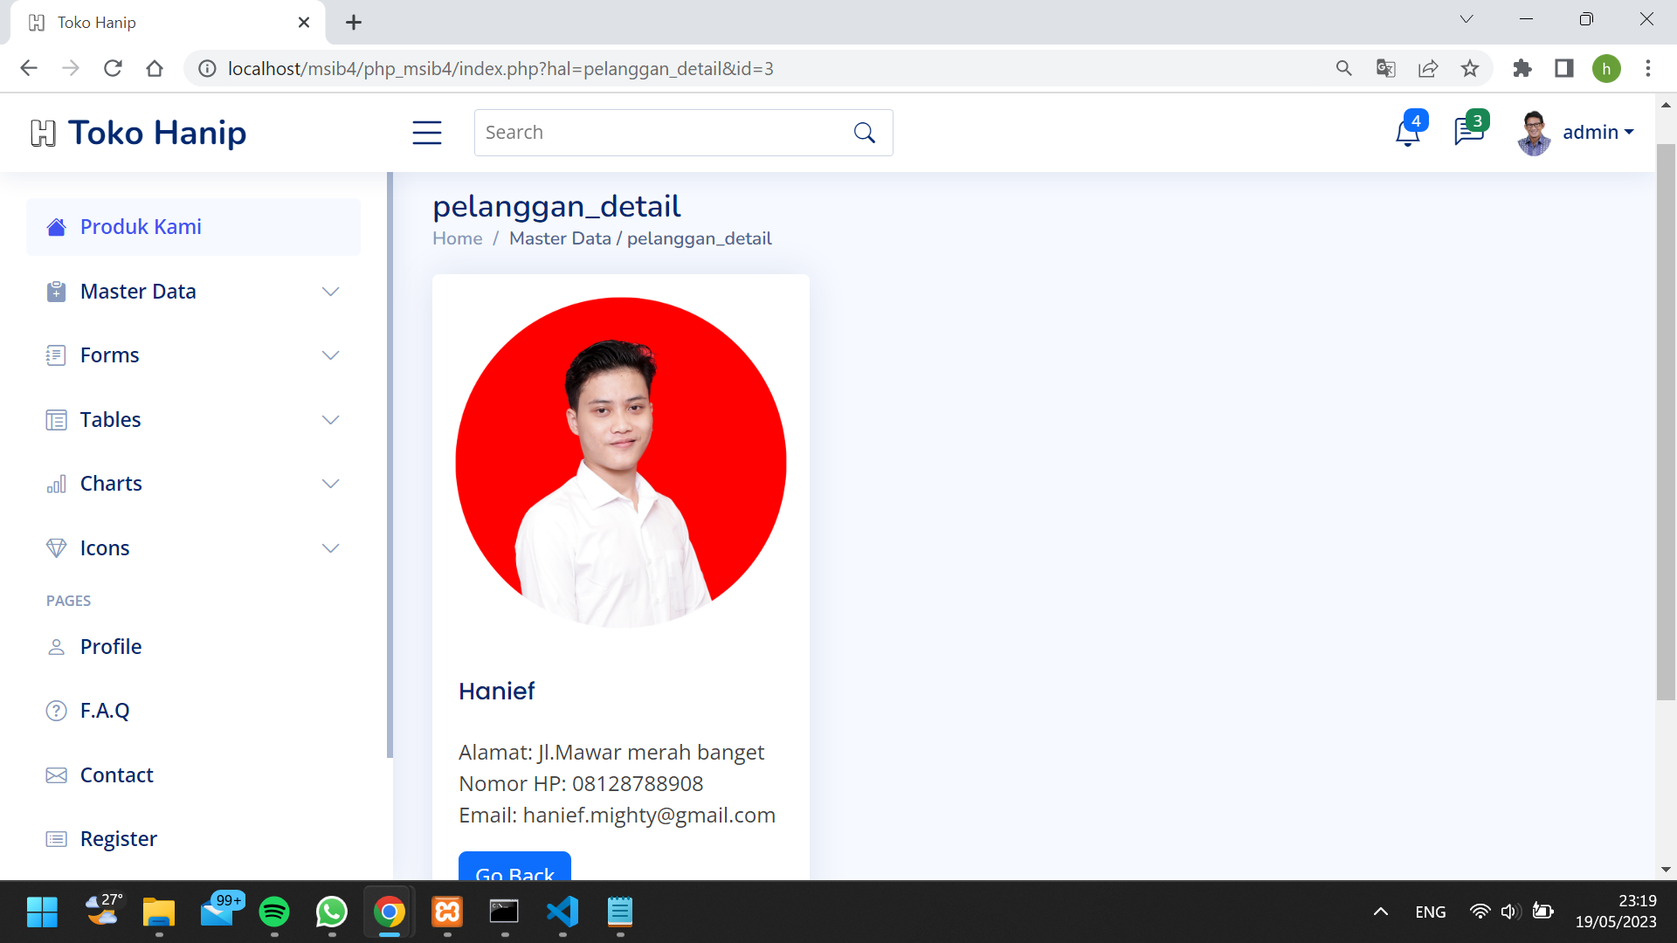Click the Home breadcrumb link
Image resolution: width=1677 pixels, height=943 pixels.
coord(457,238)
